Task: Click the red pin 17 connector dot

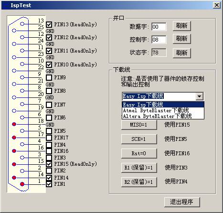Action: click(x=14, y=138)
